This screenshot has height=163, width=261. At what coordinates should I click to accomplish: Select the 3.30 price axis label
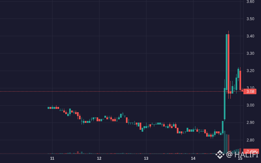tap(250, 53)
